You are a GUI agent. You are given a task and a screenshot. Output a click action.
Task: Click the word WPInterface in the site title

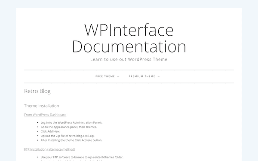pos(129,30)
